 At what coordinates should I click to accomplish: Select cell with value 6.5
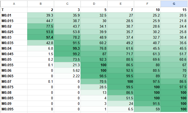click(121, 109)
